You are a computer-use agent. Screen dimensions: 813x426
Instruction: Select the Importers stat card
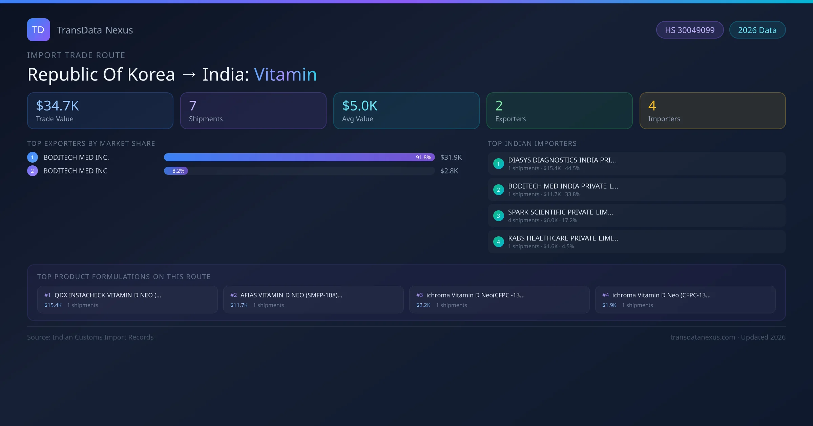click(x=712, y=111)
